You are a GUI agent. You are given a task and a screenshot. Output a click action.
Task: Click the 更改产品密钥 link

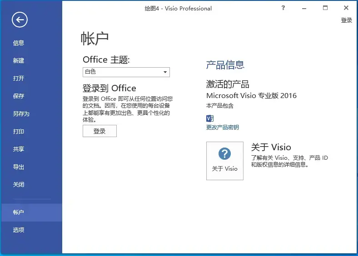click(222, 127)
